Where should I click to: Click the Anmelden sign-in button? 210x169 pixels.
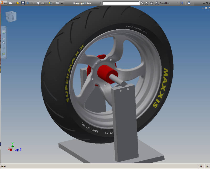162,3
